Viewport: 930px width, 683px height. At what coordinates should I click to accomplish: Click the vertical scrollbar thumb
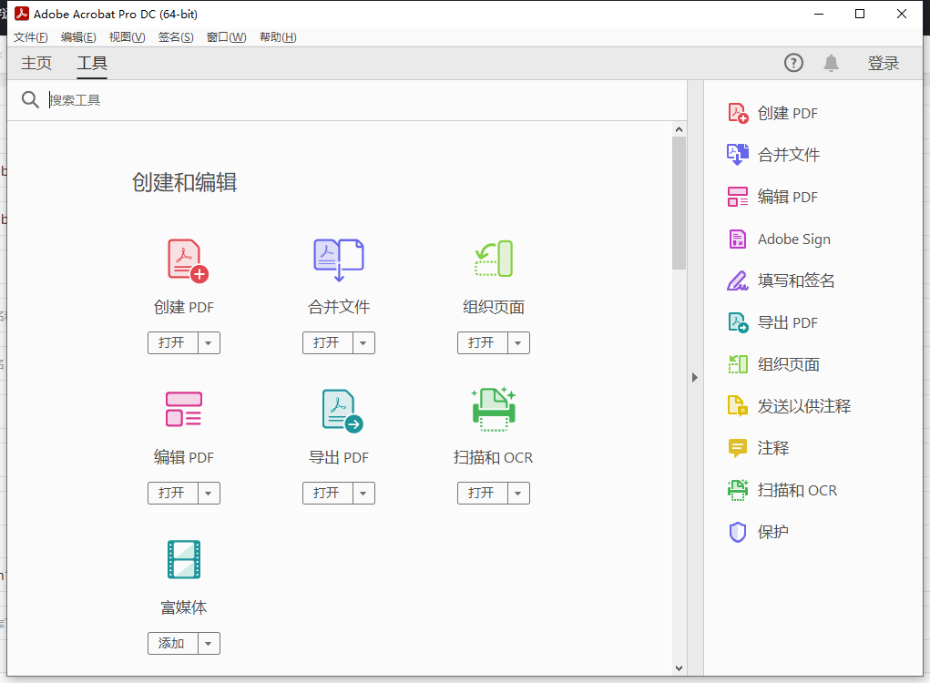coord(680,203)
